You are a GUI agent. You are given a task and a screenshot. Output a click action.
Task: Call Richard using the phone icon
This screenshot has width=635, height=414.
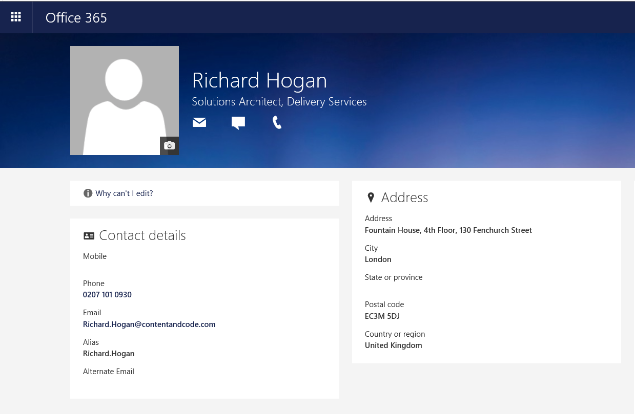pos(277,122)
